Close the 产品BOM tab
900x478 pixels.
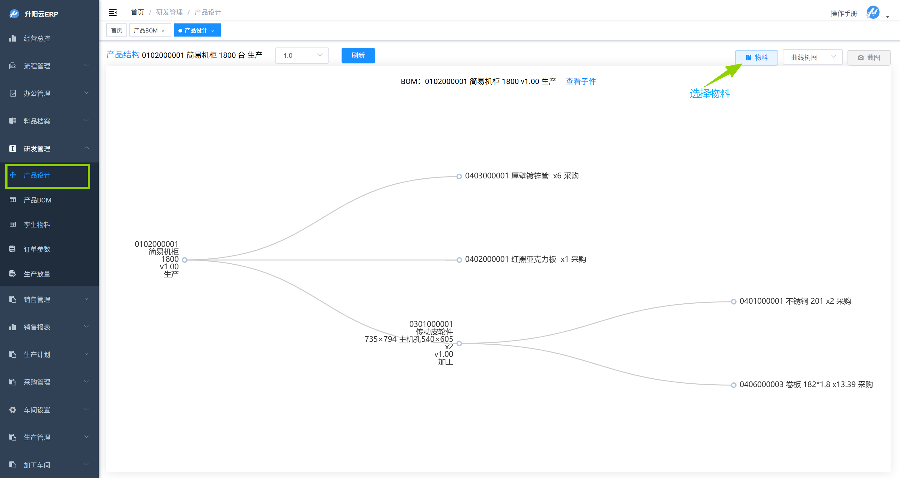[163, 31]
